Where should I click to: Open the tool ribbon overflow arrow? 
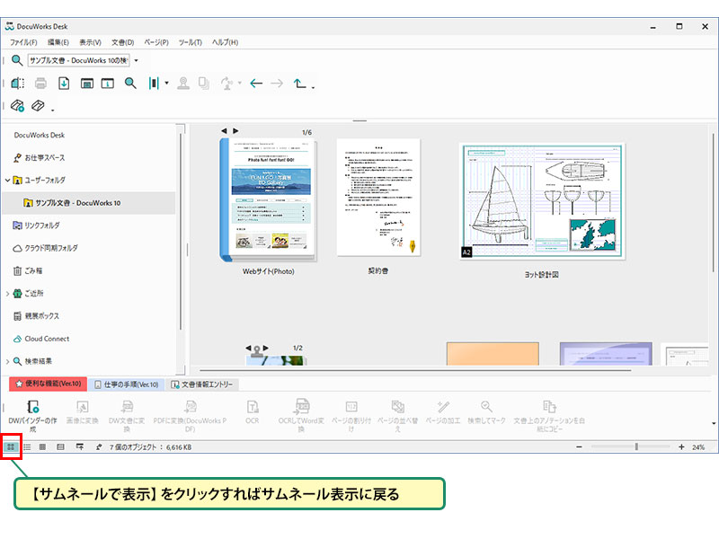(714, 423)
